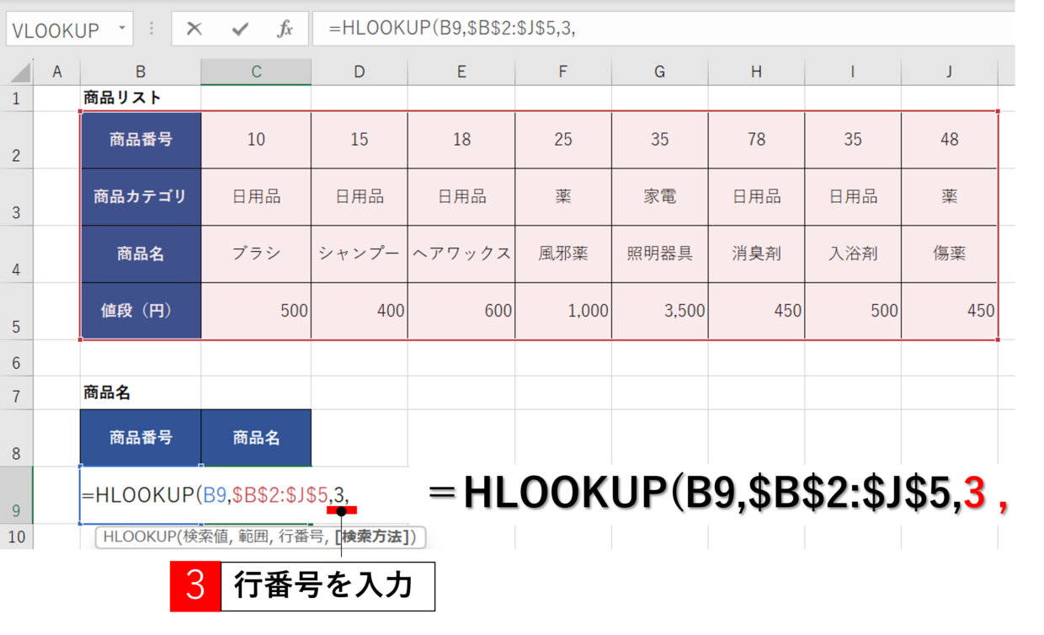The width and height of the screenshot is (1044, 635).
Task: Click the HLOOKUP function name in the tooltip
Action: (x=133, y=536)
